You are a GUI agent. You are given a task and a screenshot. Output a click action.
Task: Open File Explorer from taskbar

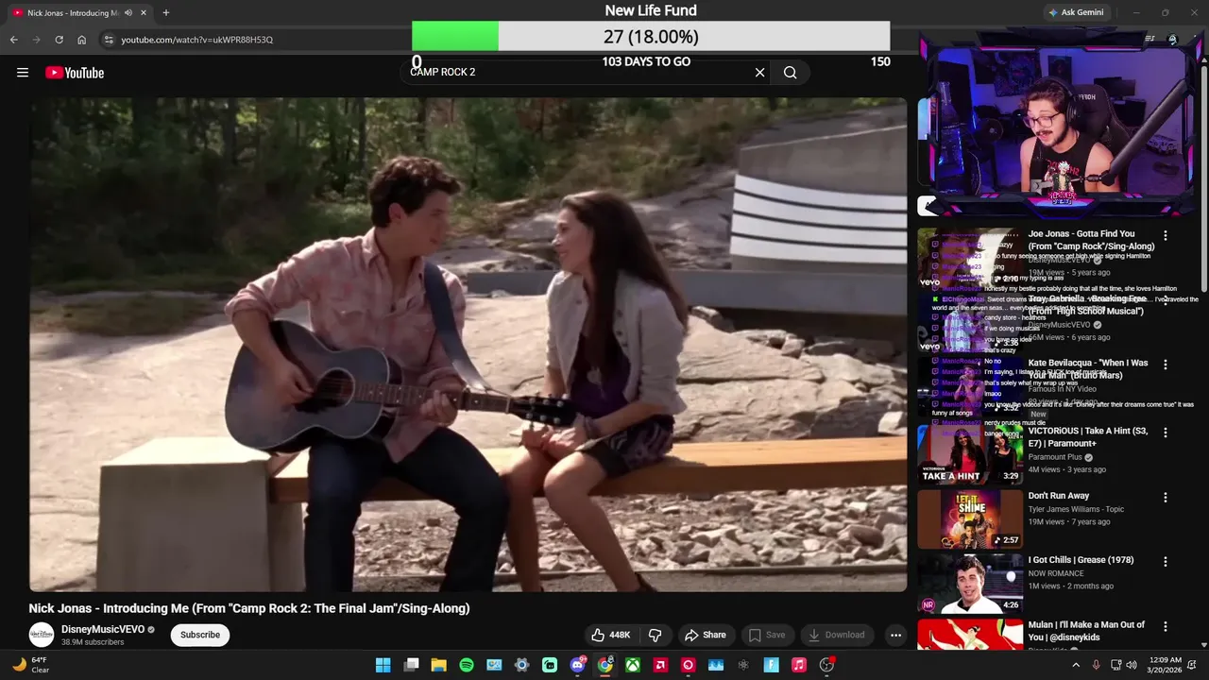[x=438, y=665]
